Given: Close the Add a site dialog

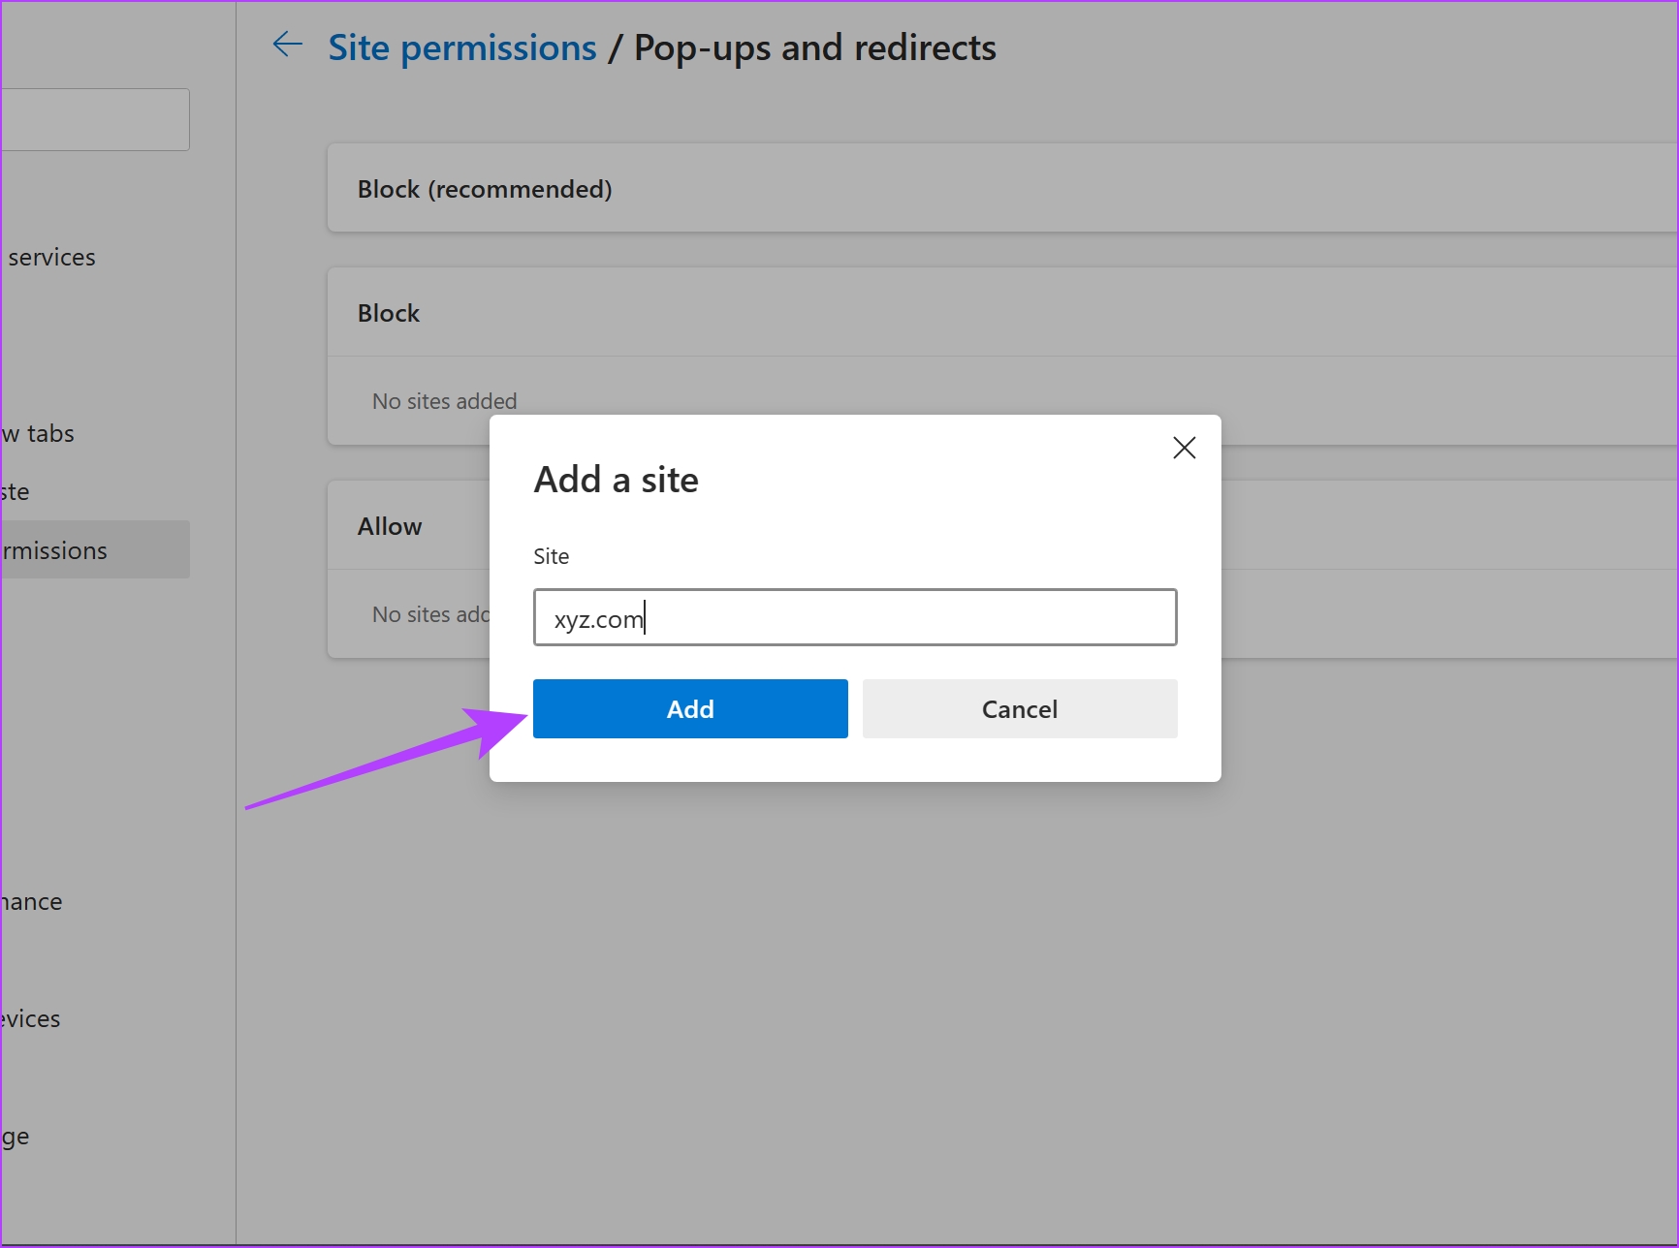Looking at the screenshot, I should [x=1184, y=448].
